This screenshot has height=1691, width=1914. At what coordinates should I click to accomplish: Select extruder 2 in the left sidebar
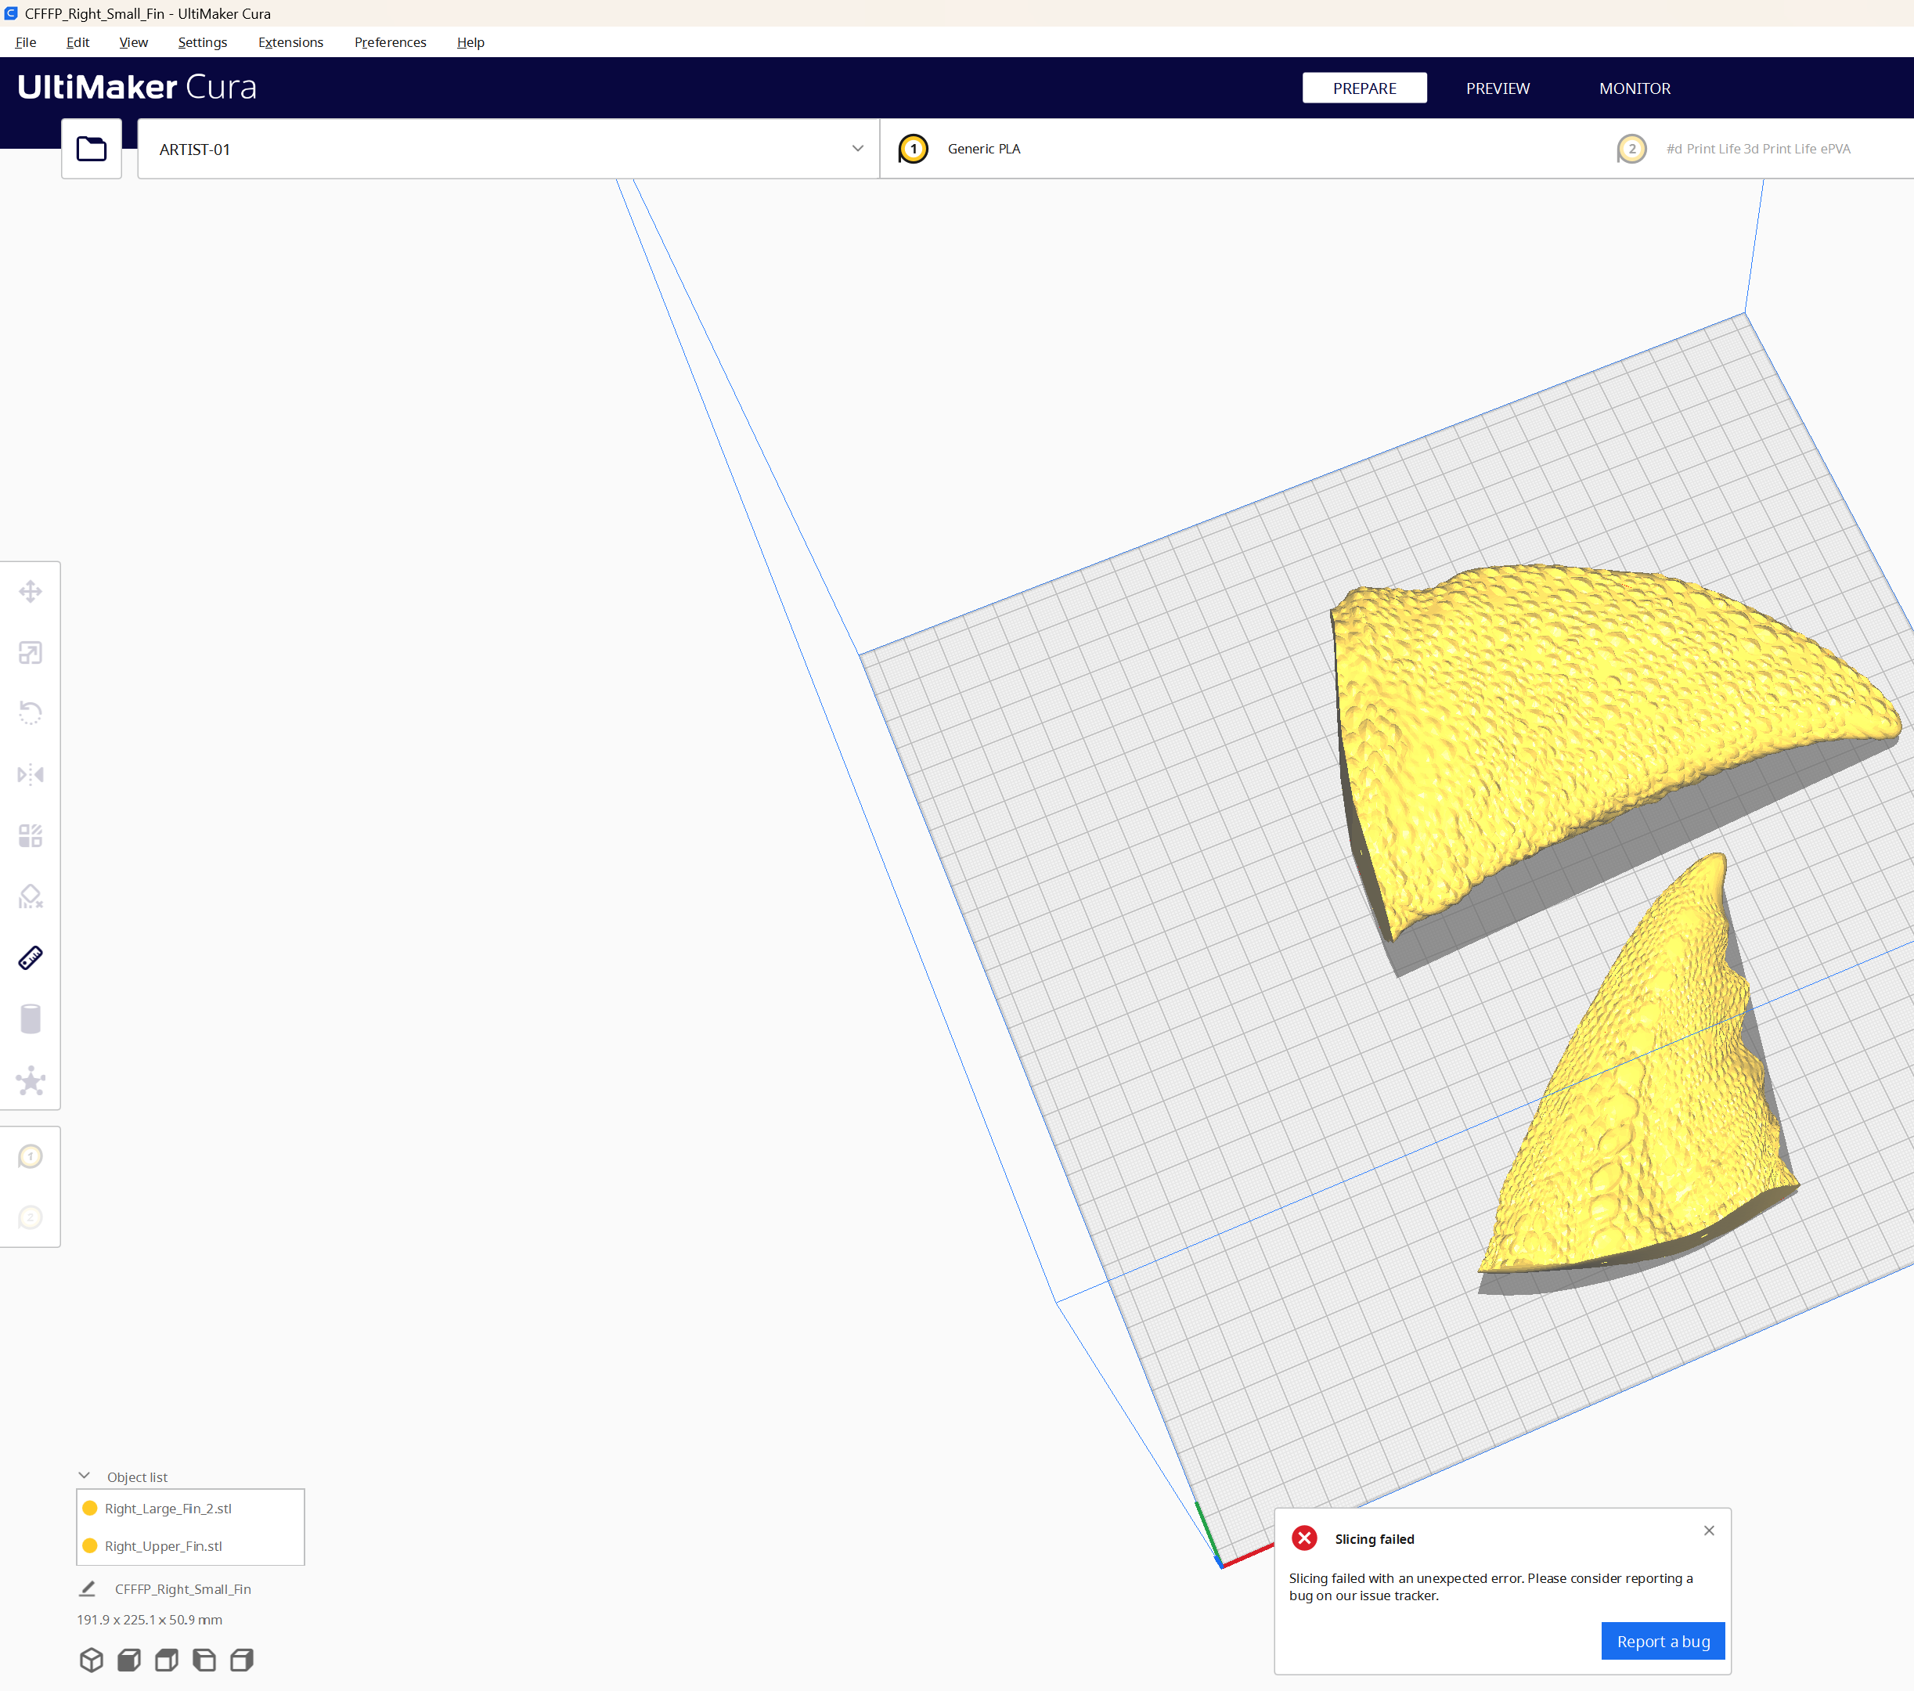pos(31,1217)
